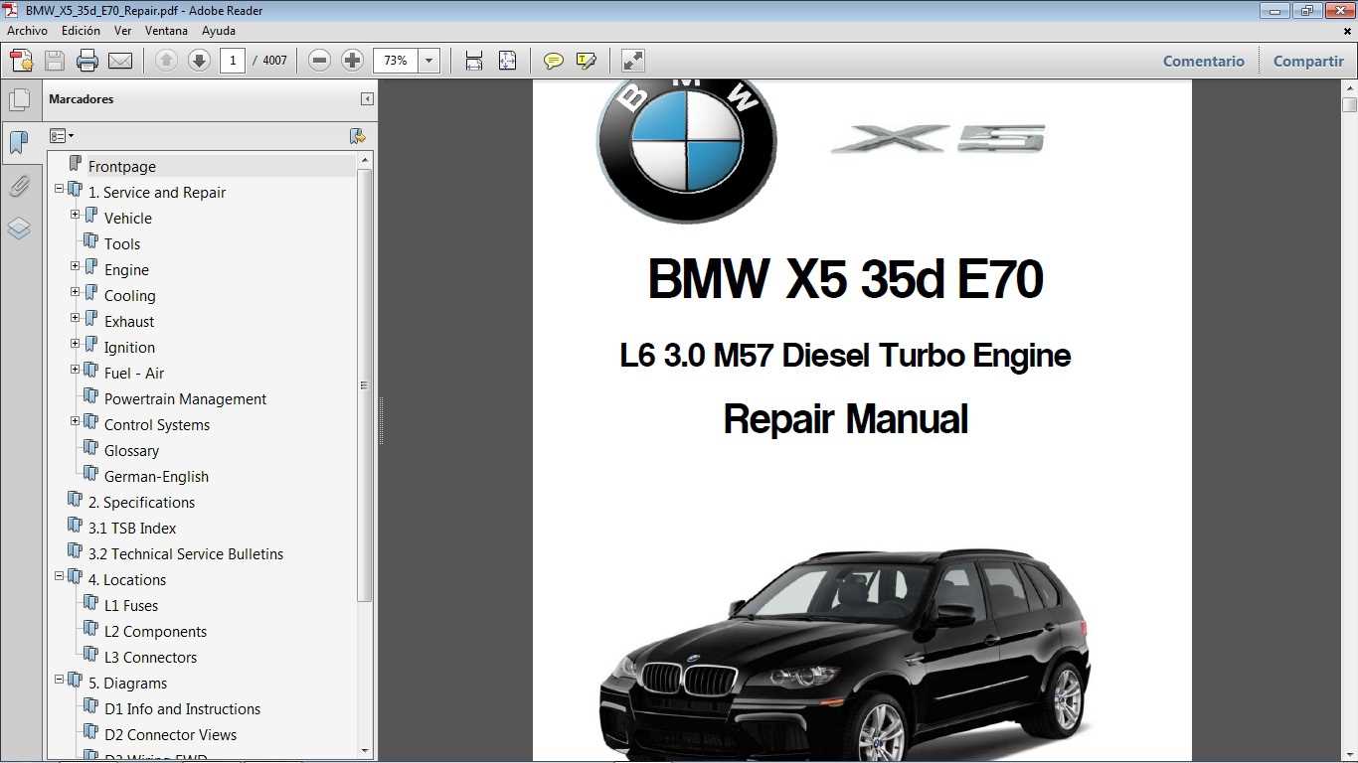
Task: Select the Glossary bookmark
Action: click(131, 451)
